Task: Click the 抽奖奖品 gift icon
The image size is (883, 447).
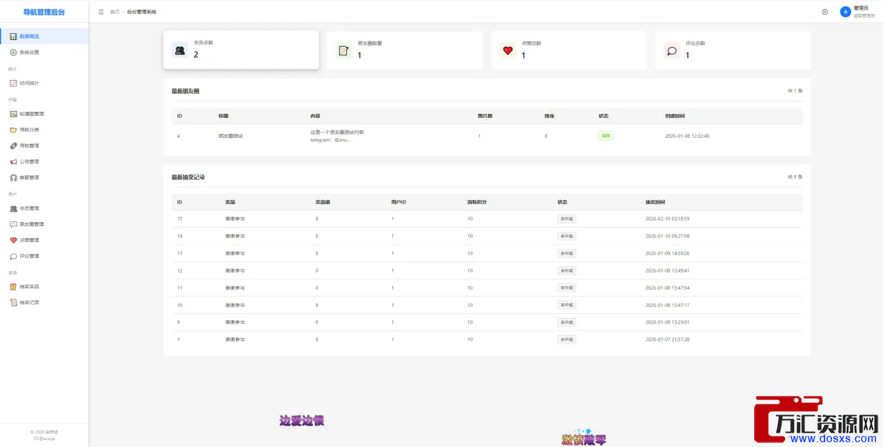Action: click(13, 286)
